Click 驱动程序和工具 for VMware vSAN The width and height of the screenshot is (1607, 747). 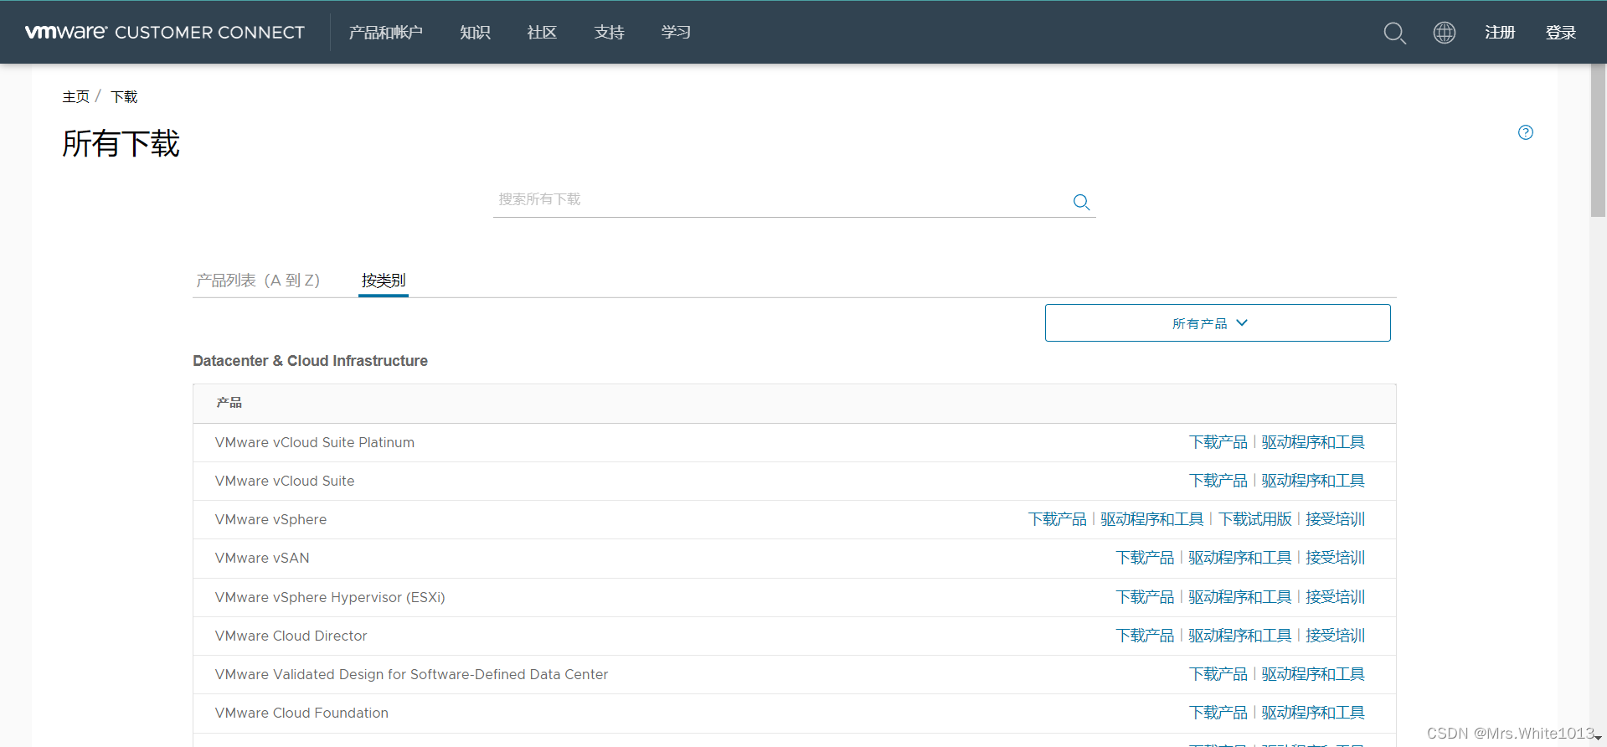click(1240, 558)
